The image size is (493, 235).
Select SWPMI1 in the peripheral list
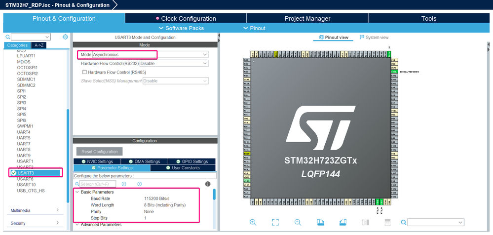coord(25,126)
